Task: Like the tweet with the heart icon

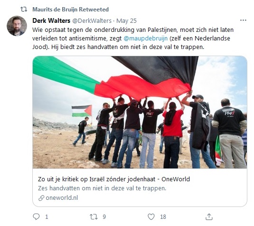Action: 151,217
